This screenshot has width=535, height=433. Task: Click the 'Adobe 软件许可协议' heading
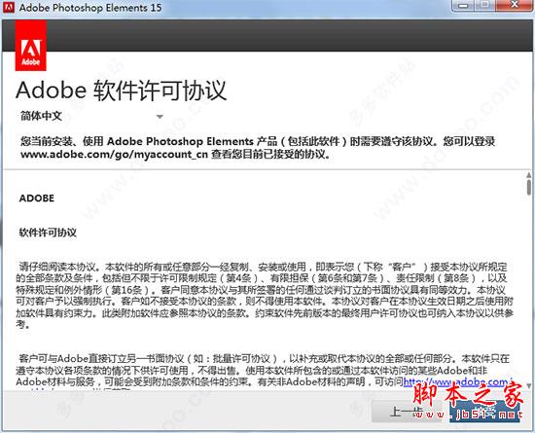pyautogui.click(x=122, y=90)
